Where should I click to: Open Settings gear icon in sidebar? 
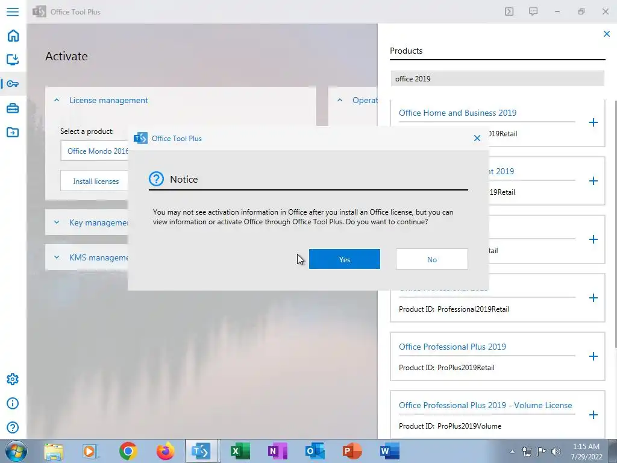point(13,379)
